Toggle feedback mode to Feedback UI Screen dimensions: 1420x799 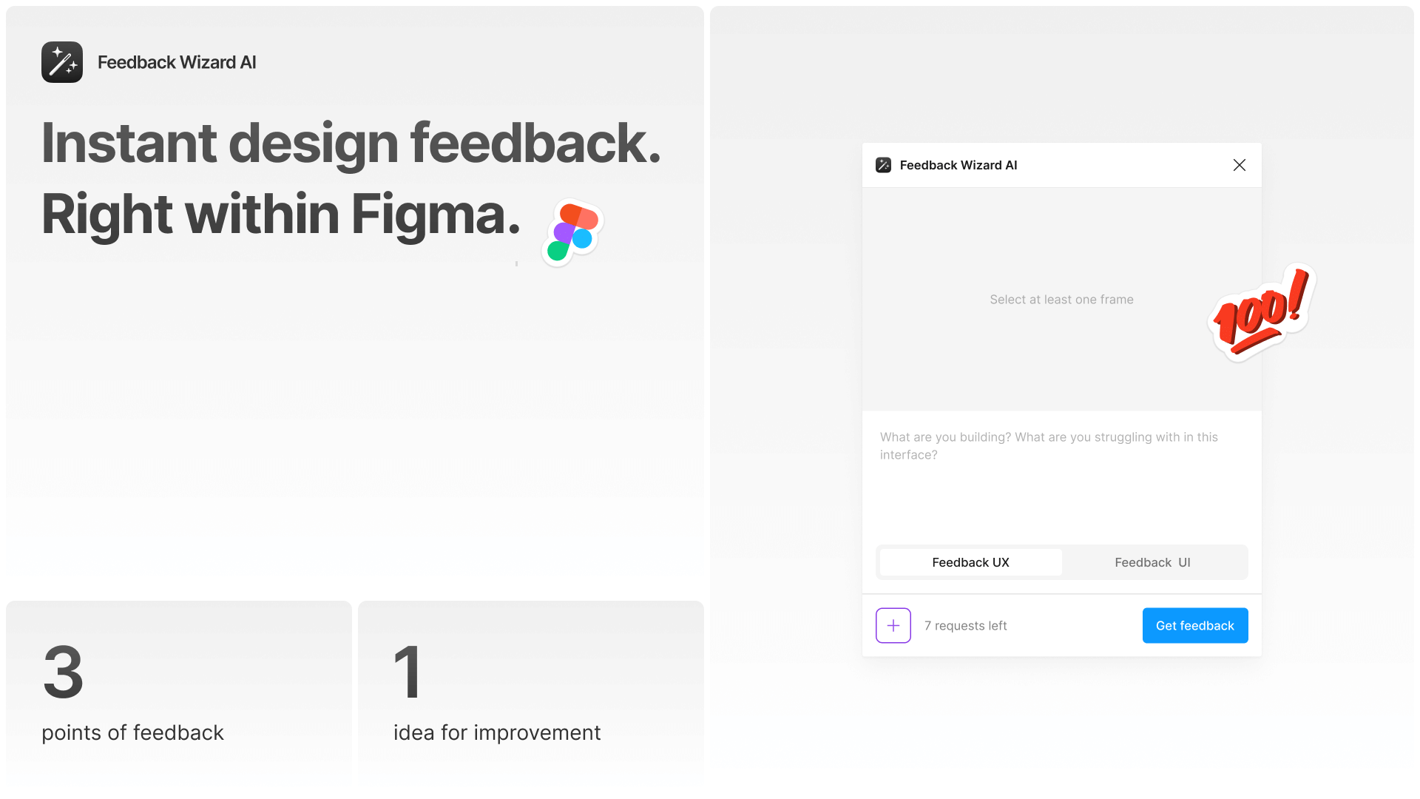(1152, 562)
